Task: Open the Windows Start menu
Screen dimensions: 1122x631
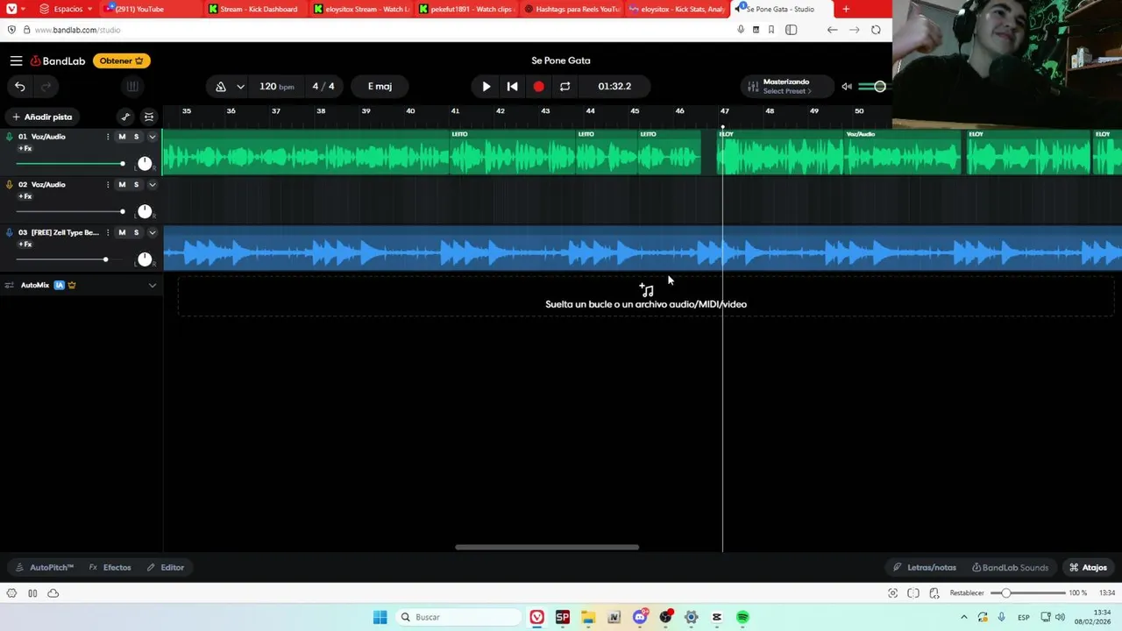Action: tap(380, 617)
